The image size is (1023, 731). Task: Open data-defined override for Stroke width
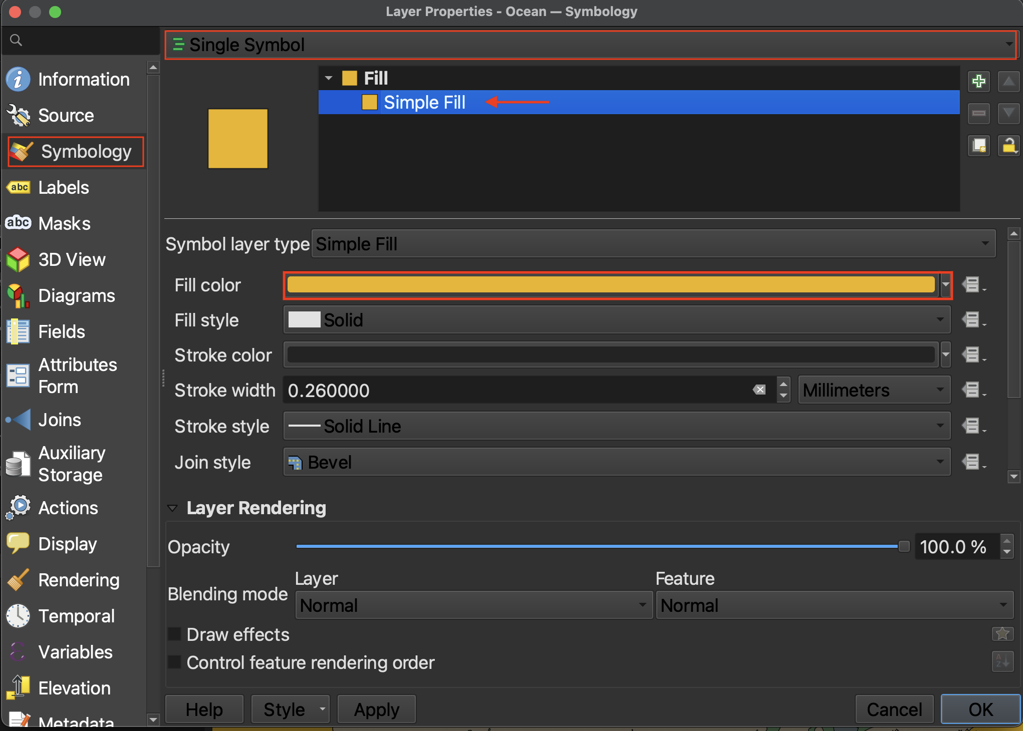(x=972, y=390)
